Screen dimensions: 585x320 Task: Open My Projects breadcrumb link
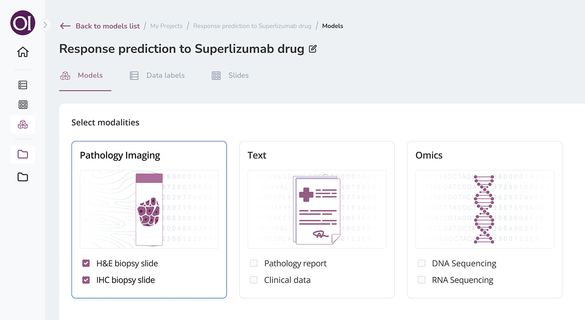[x=166, y=26]
